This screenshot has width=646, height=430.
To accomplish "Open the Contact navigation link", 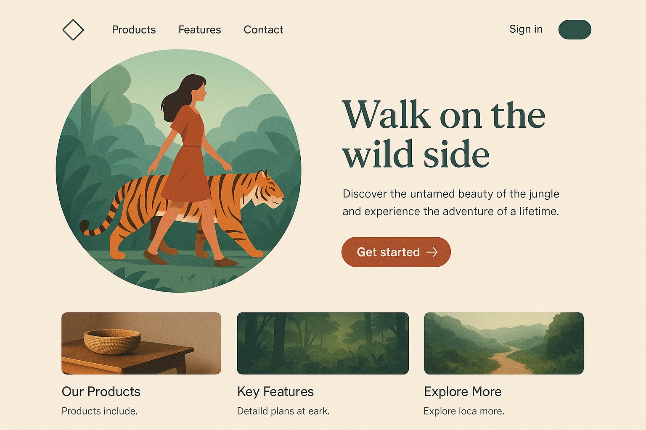I will click(x=263, y=30).
